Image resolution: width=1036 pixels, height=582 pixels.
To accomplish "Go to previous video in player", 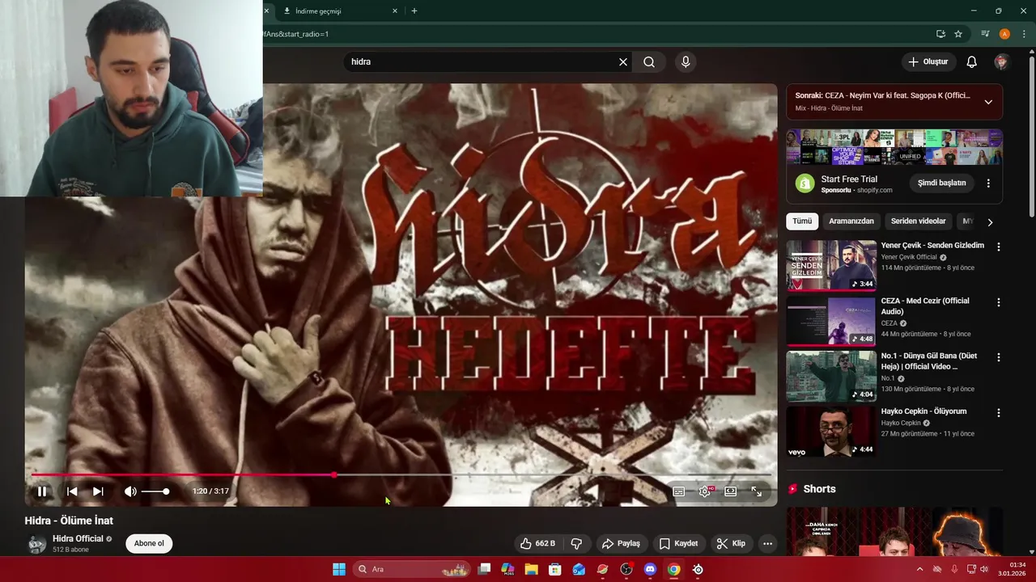I will click(72, 491).
